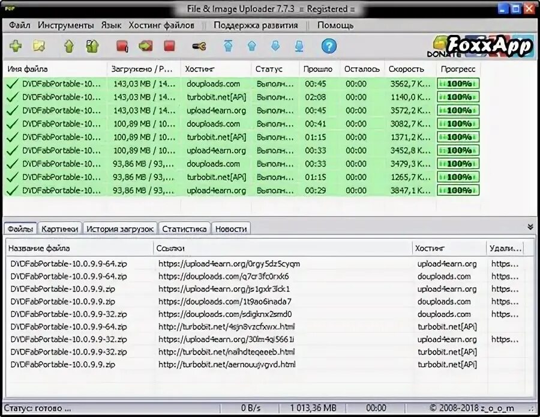The height and width of the screenshot is (417, 540).
Task: Move item down with blue arrow icon
Action: click(x=275, y=46)
